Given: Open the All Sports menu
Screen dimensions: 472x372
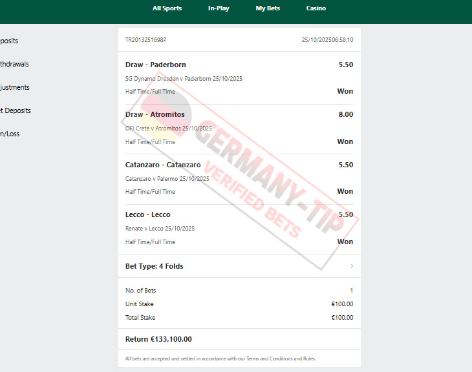Looking at the screenshot, I should tap(167, 8).
